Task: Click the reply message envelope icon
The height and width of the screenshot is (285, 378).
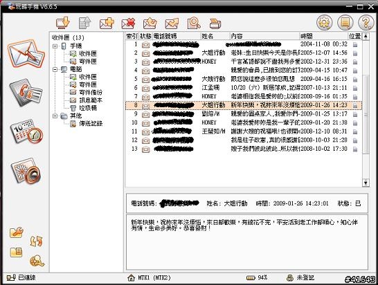Action: pyautogui.click(x=150, y=24)
